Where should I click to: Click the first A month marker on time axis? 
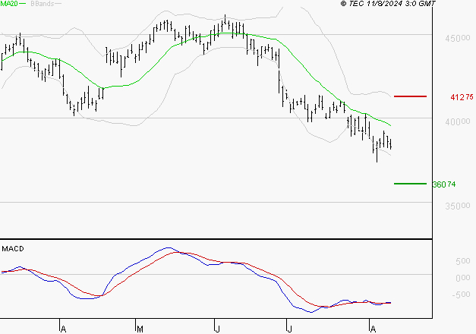point(63,329)
